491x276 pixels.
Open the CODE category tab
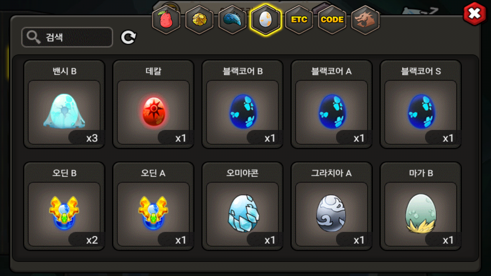pos(332,20)
